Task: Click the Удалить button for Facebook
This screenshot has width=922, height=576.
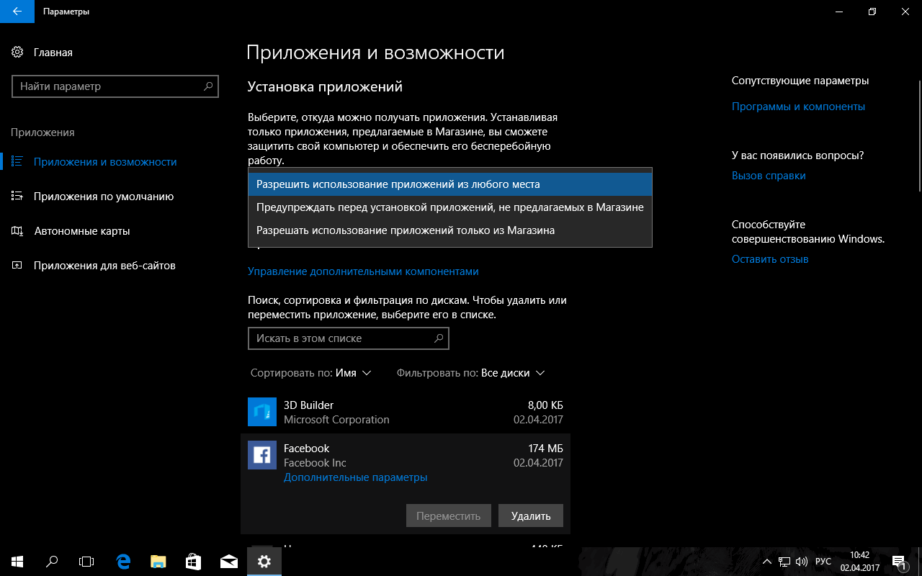Action: coord(531,516)
